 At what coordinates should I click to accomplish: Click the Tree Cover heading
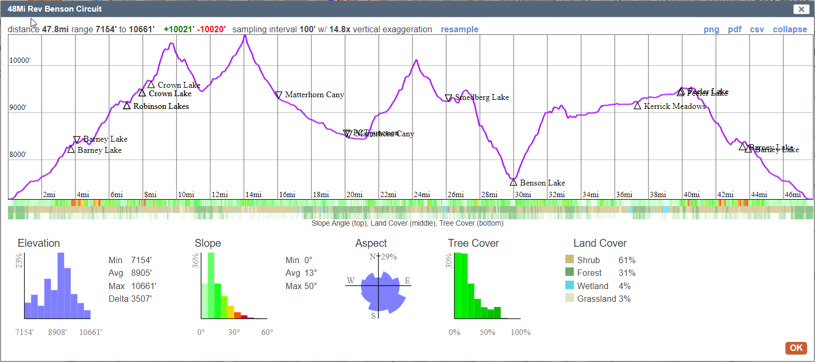(x=473, y=243)
